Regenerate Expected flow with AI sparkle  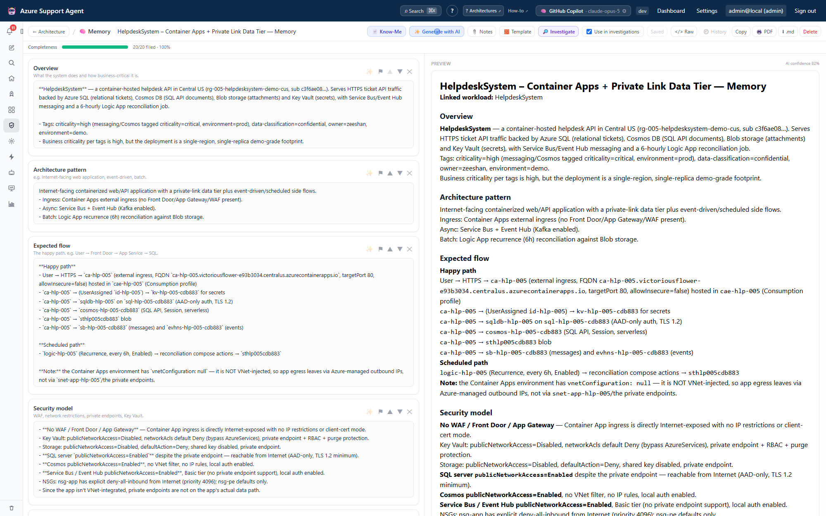[369, 249]
